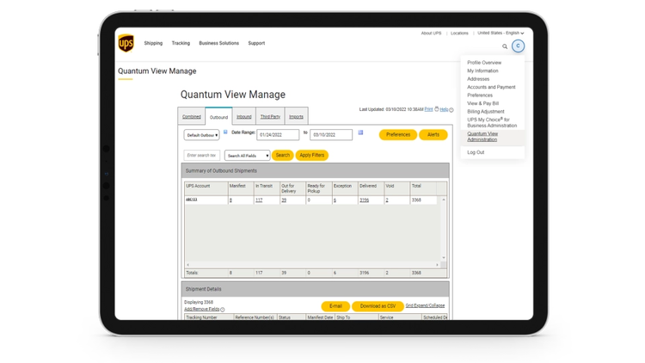Image resolution: width=645 pixels, height=363 pixels.
Task: Select Addresses from account menu
Action: (478, 79)
